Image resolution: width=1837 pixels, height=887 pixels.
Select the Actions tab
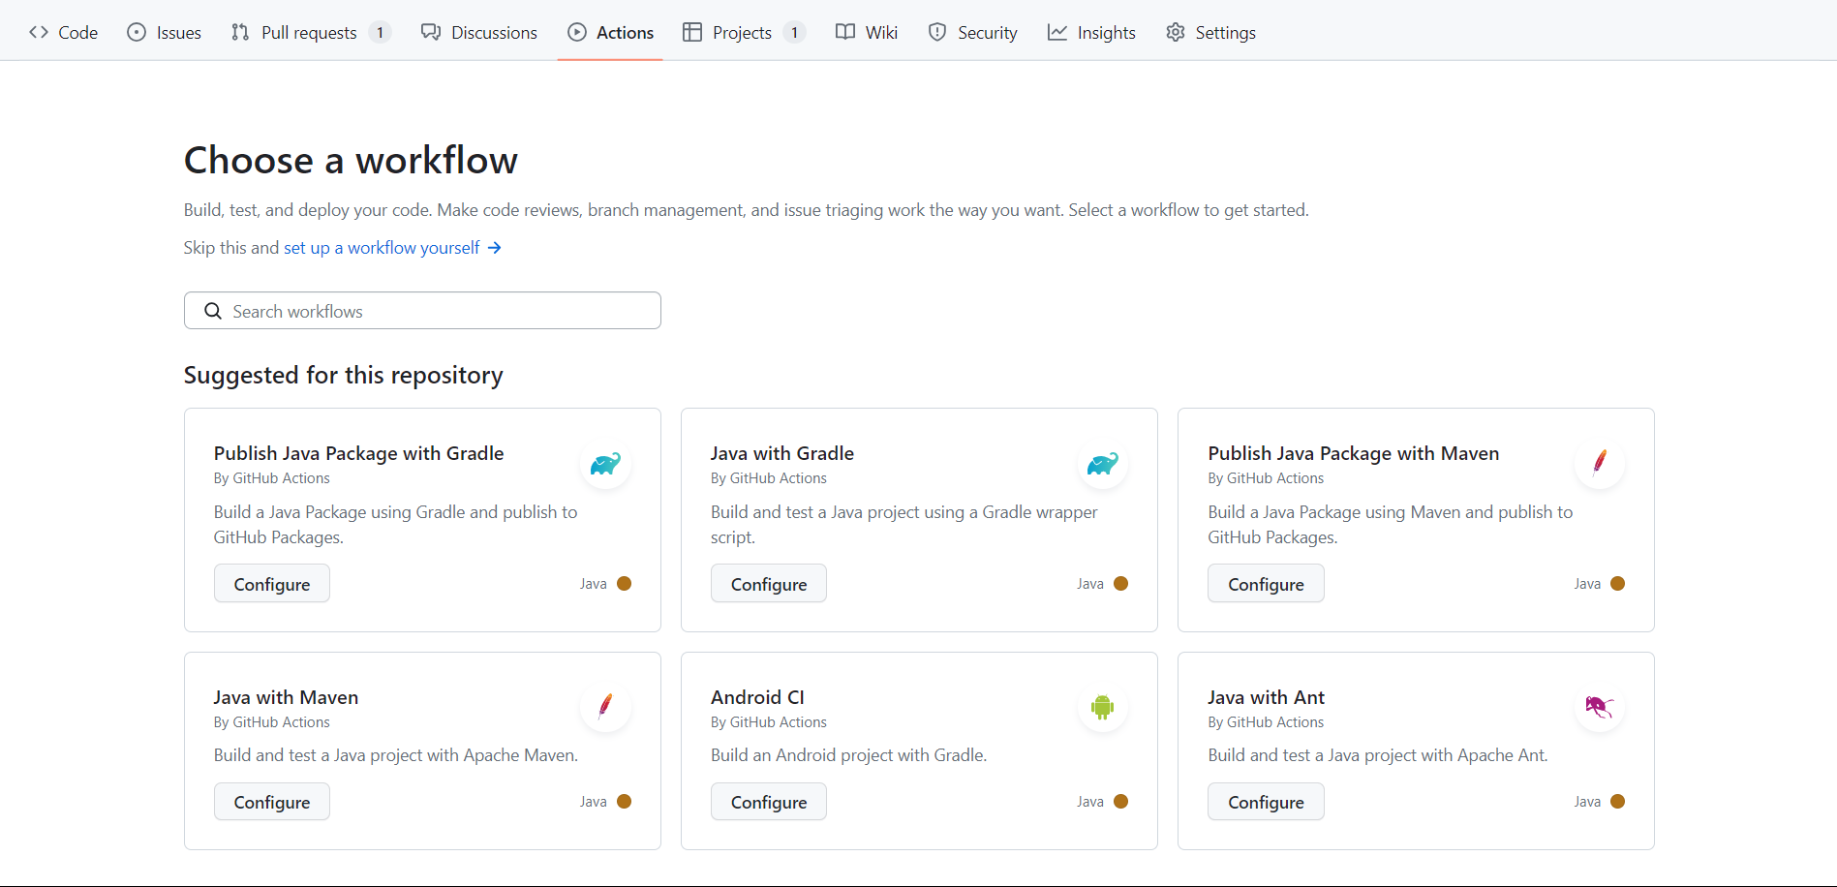point(610,32)
